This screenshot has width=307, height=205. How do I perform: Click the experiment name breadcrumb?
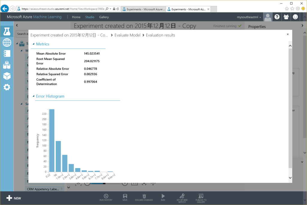pos(69,35)
